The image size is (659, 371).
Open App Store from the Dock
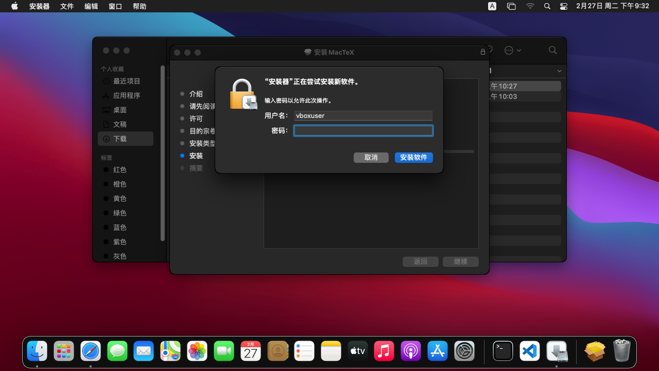pos(438,351)
